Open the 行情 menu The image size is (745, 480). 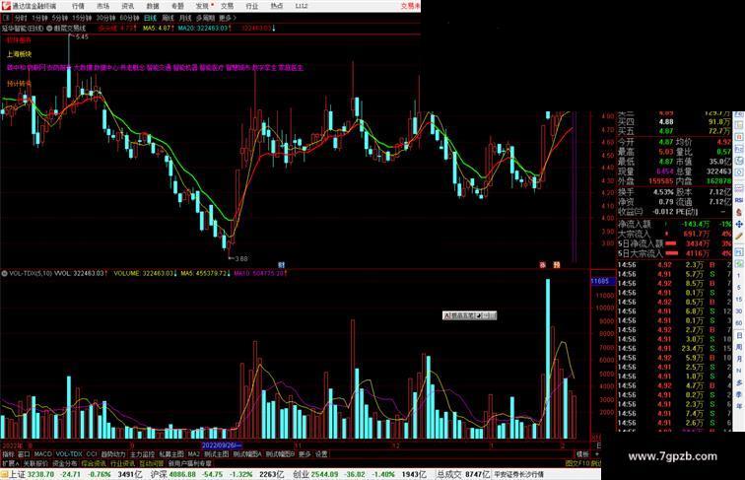(x=79, y=6)
